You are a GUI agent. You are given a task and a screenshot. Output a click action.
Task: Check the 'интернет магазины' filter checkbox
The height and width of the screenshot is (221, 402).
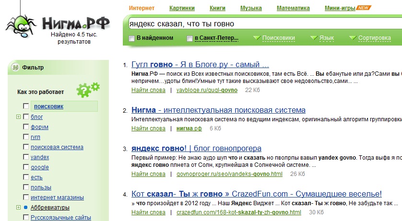click(26, 197)
